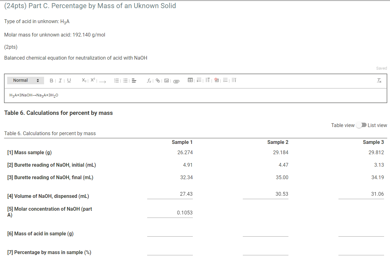
Task: Click initial burette reading 3.13
Action: 379,165
